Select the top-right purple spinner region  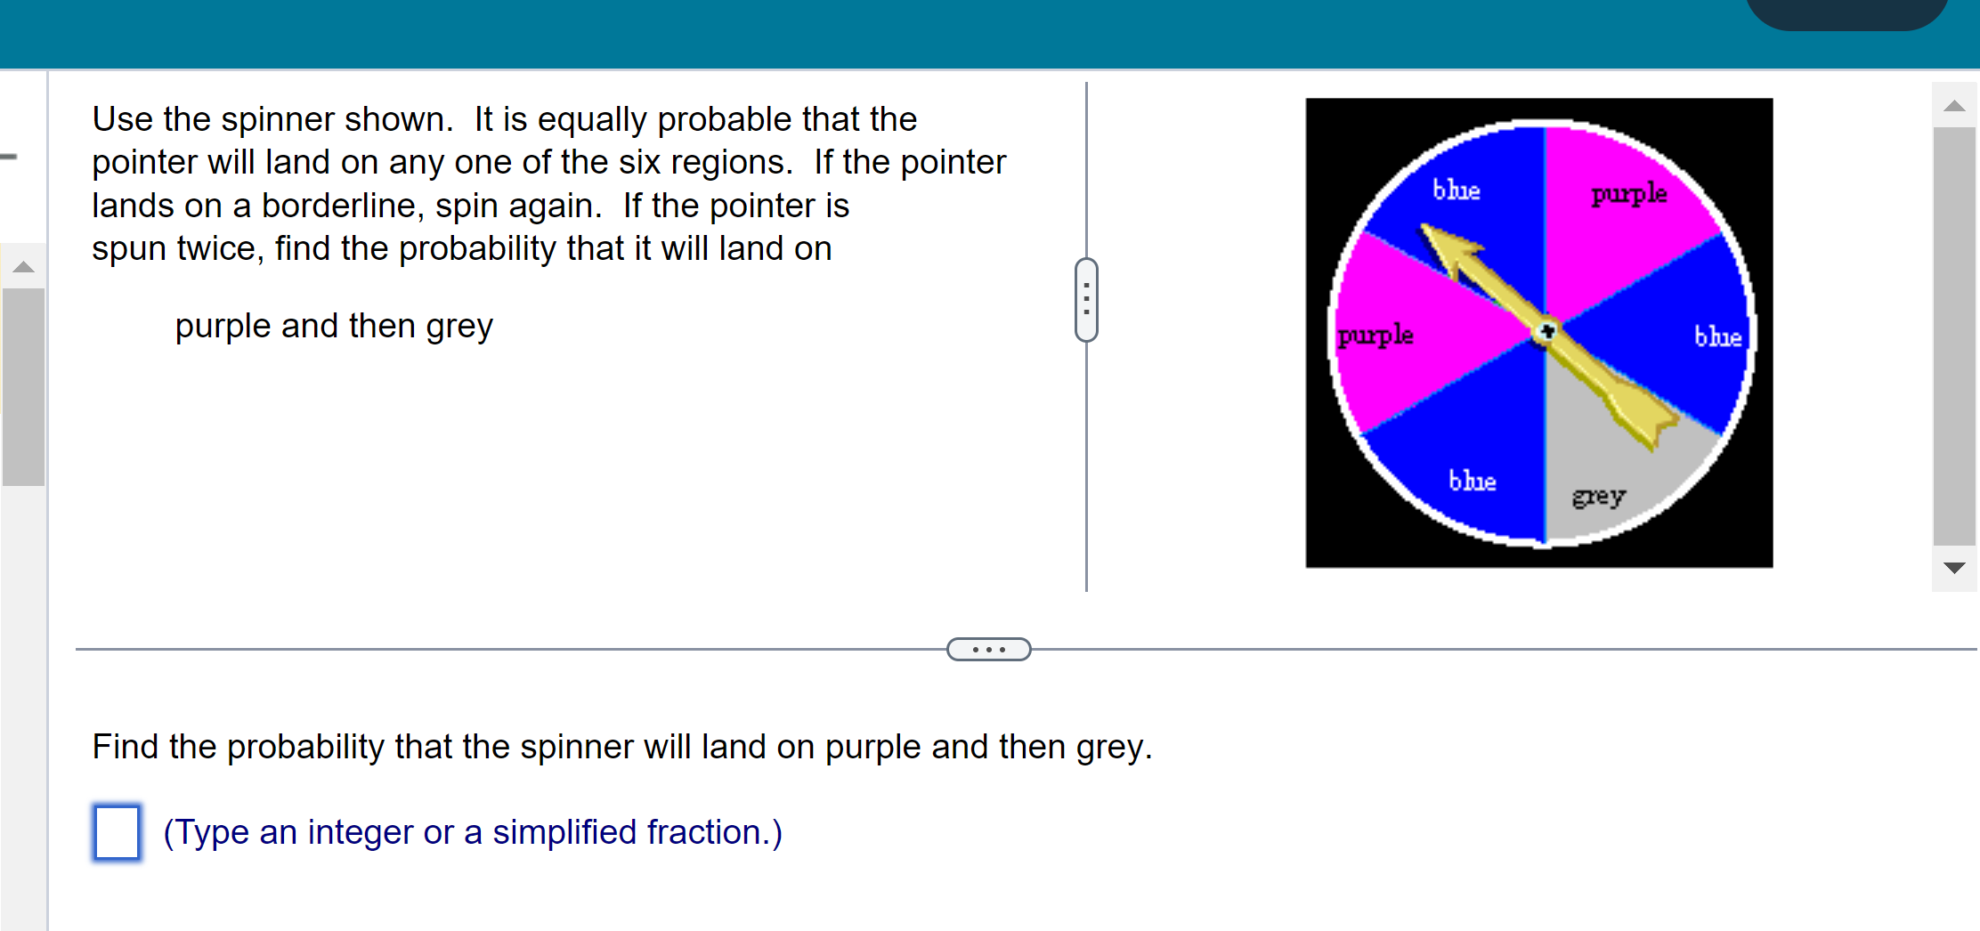(x=1629, y=194)
